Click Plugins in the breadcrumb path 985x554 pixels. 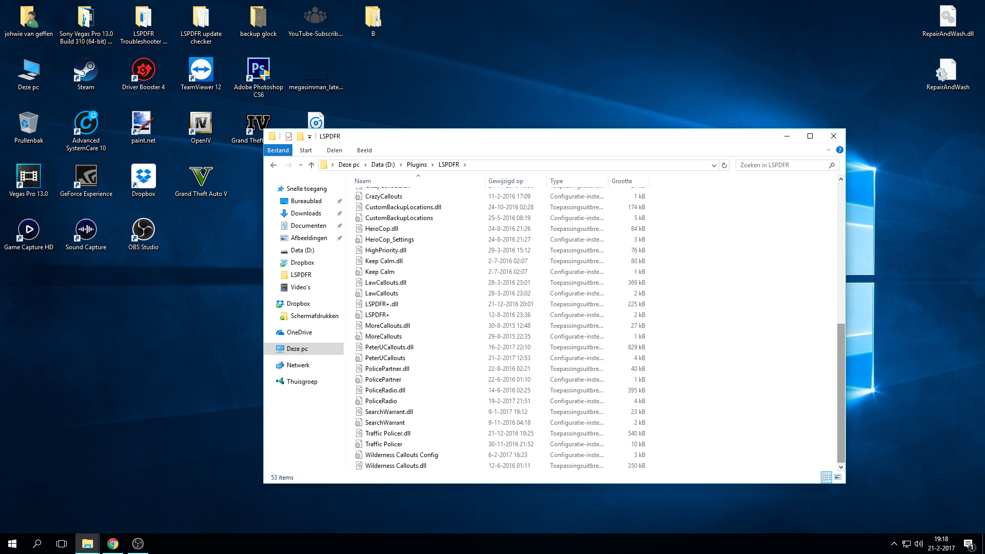(x=417, y=165)
